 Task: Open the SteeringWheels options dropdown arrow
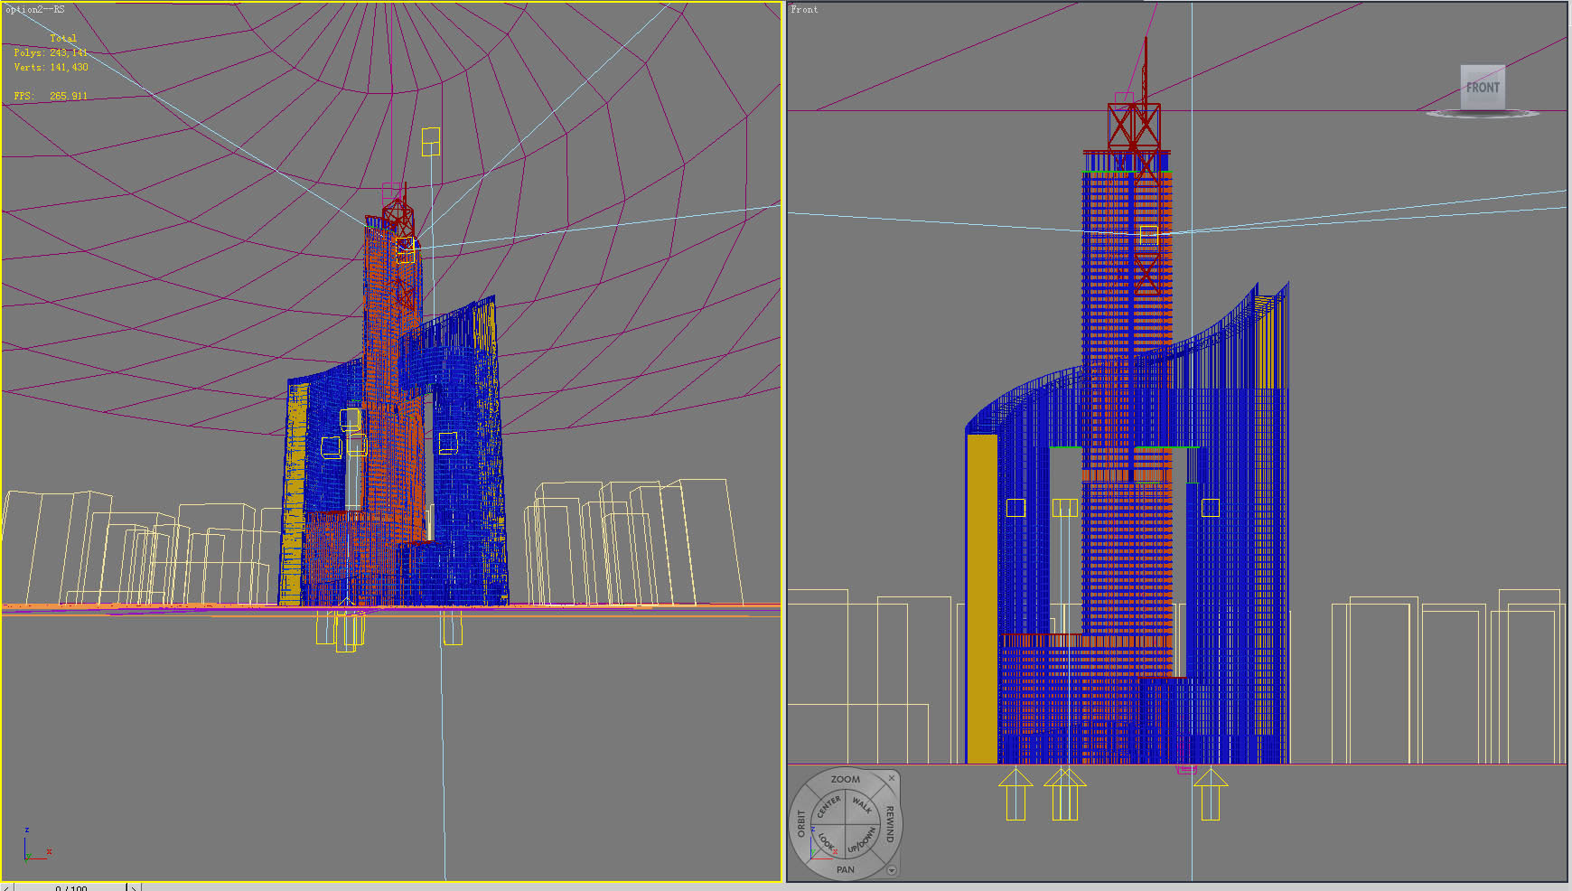click(892, 870)
